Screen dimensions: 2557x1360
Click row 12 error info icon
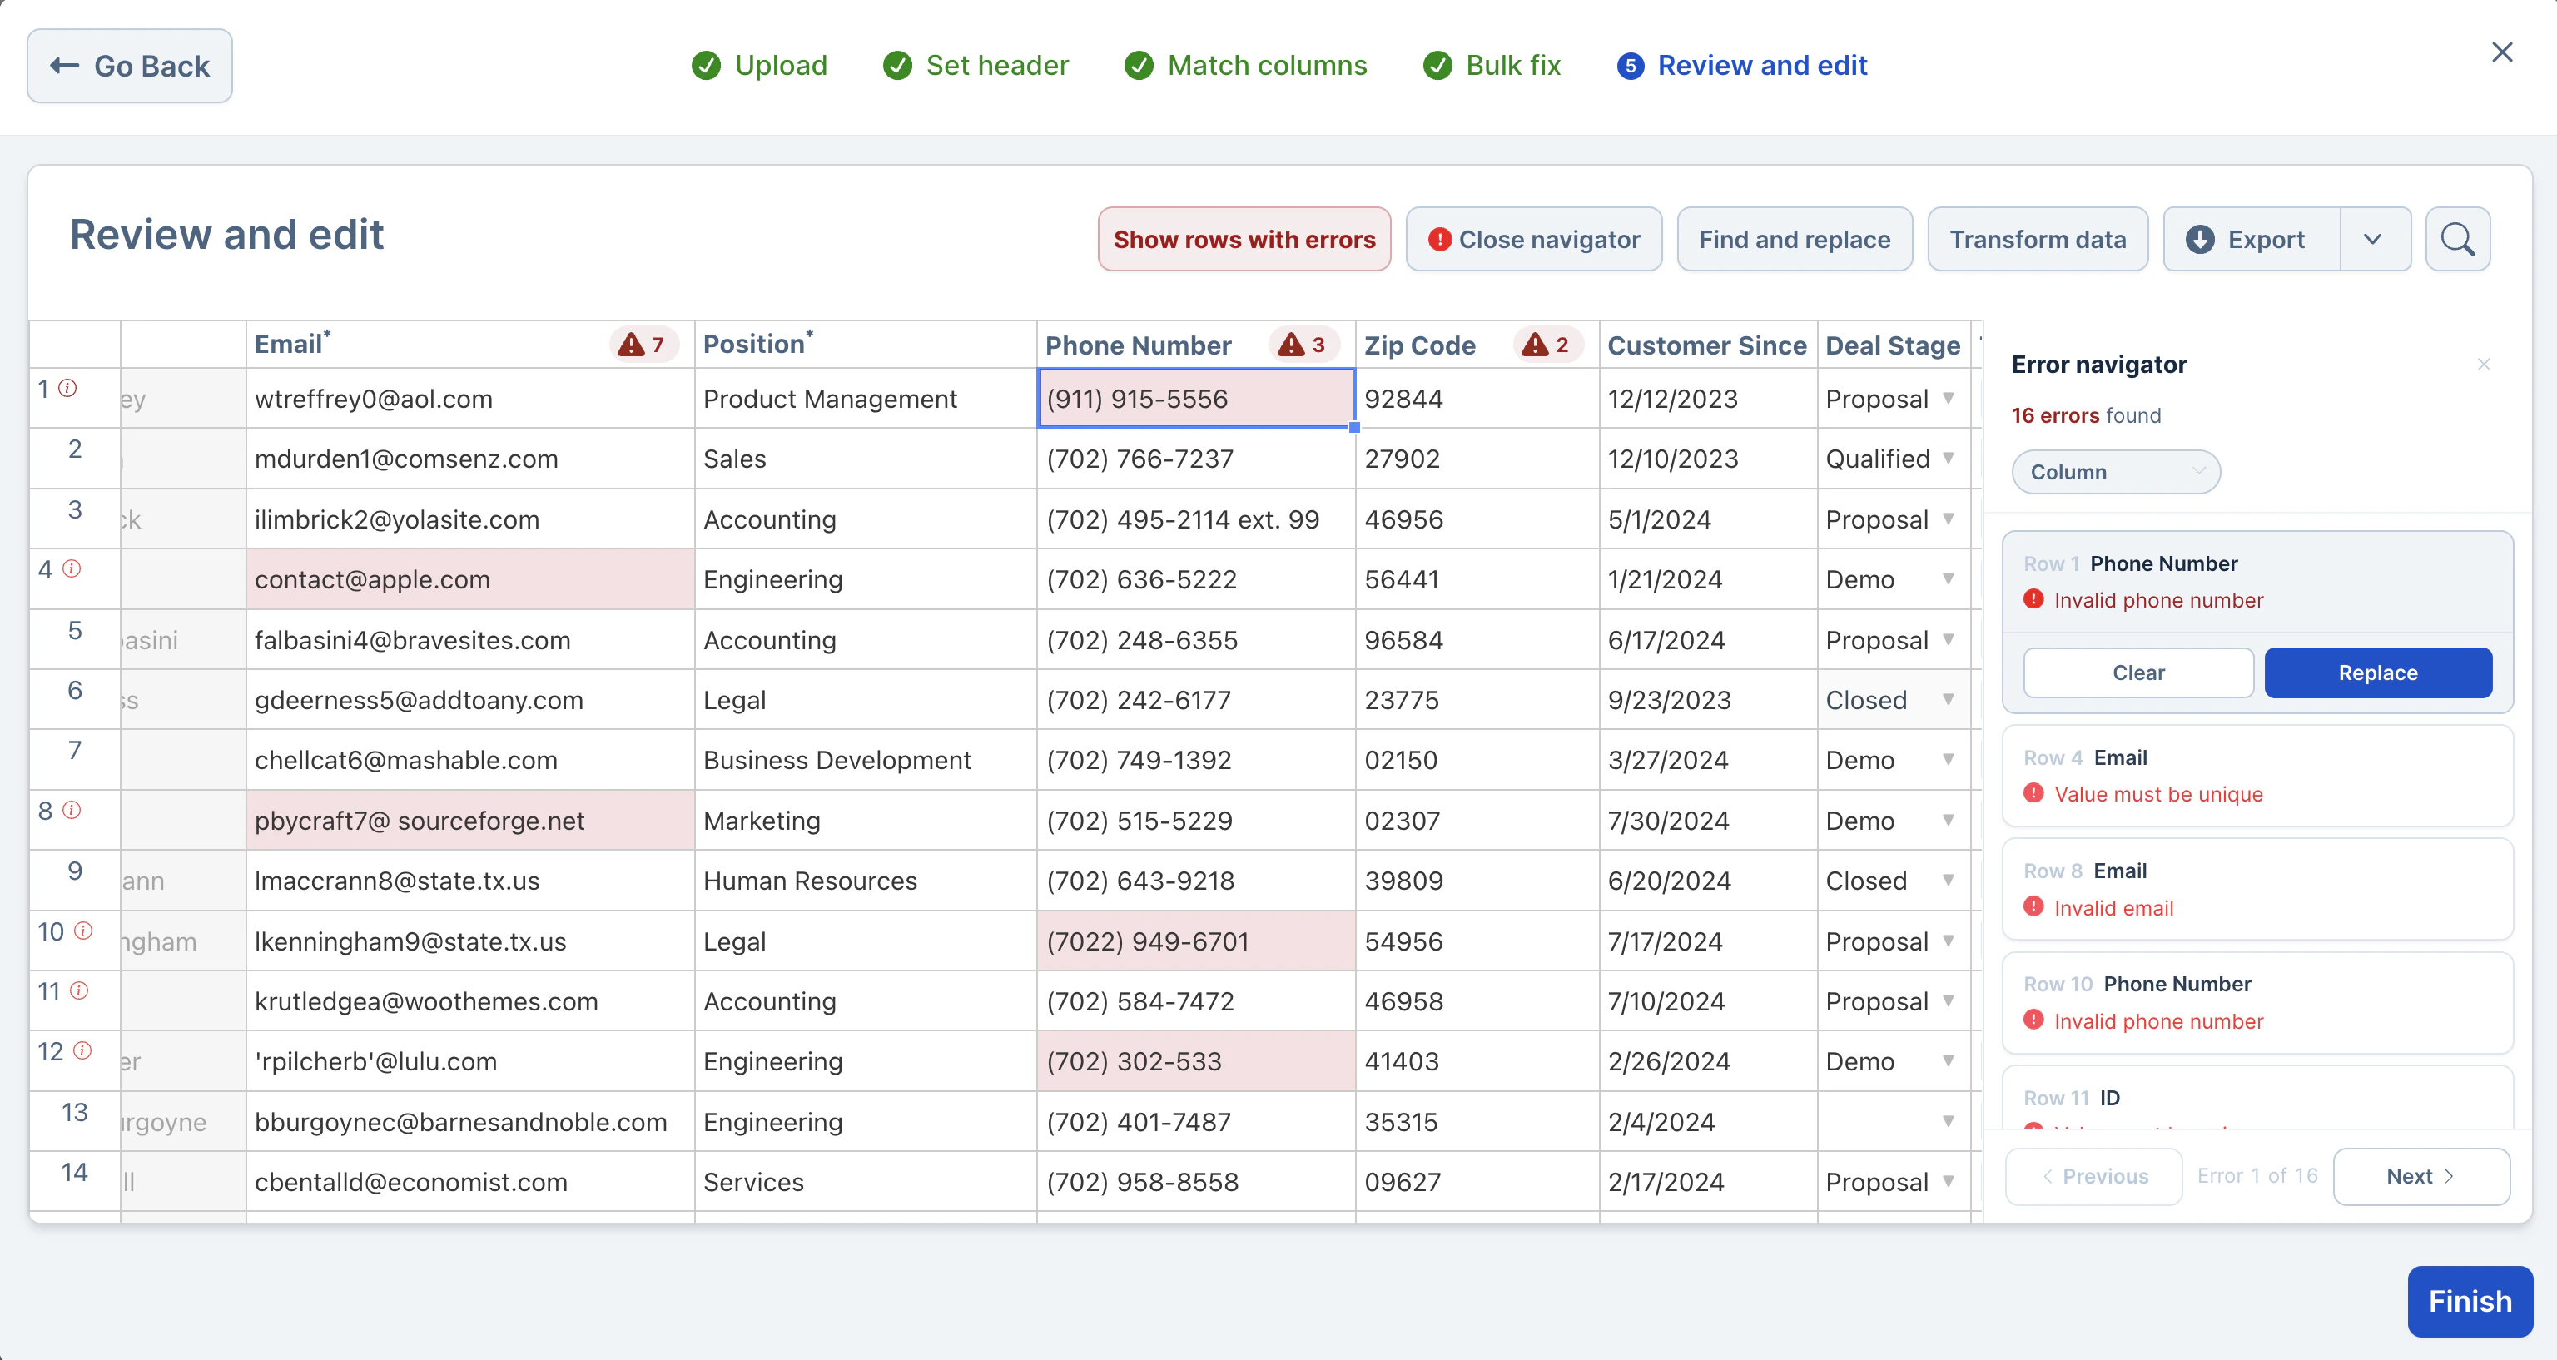coord(82,1050)
